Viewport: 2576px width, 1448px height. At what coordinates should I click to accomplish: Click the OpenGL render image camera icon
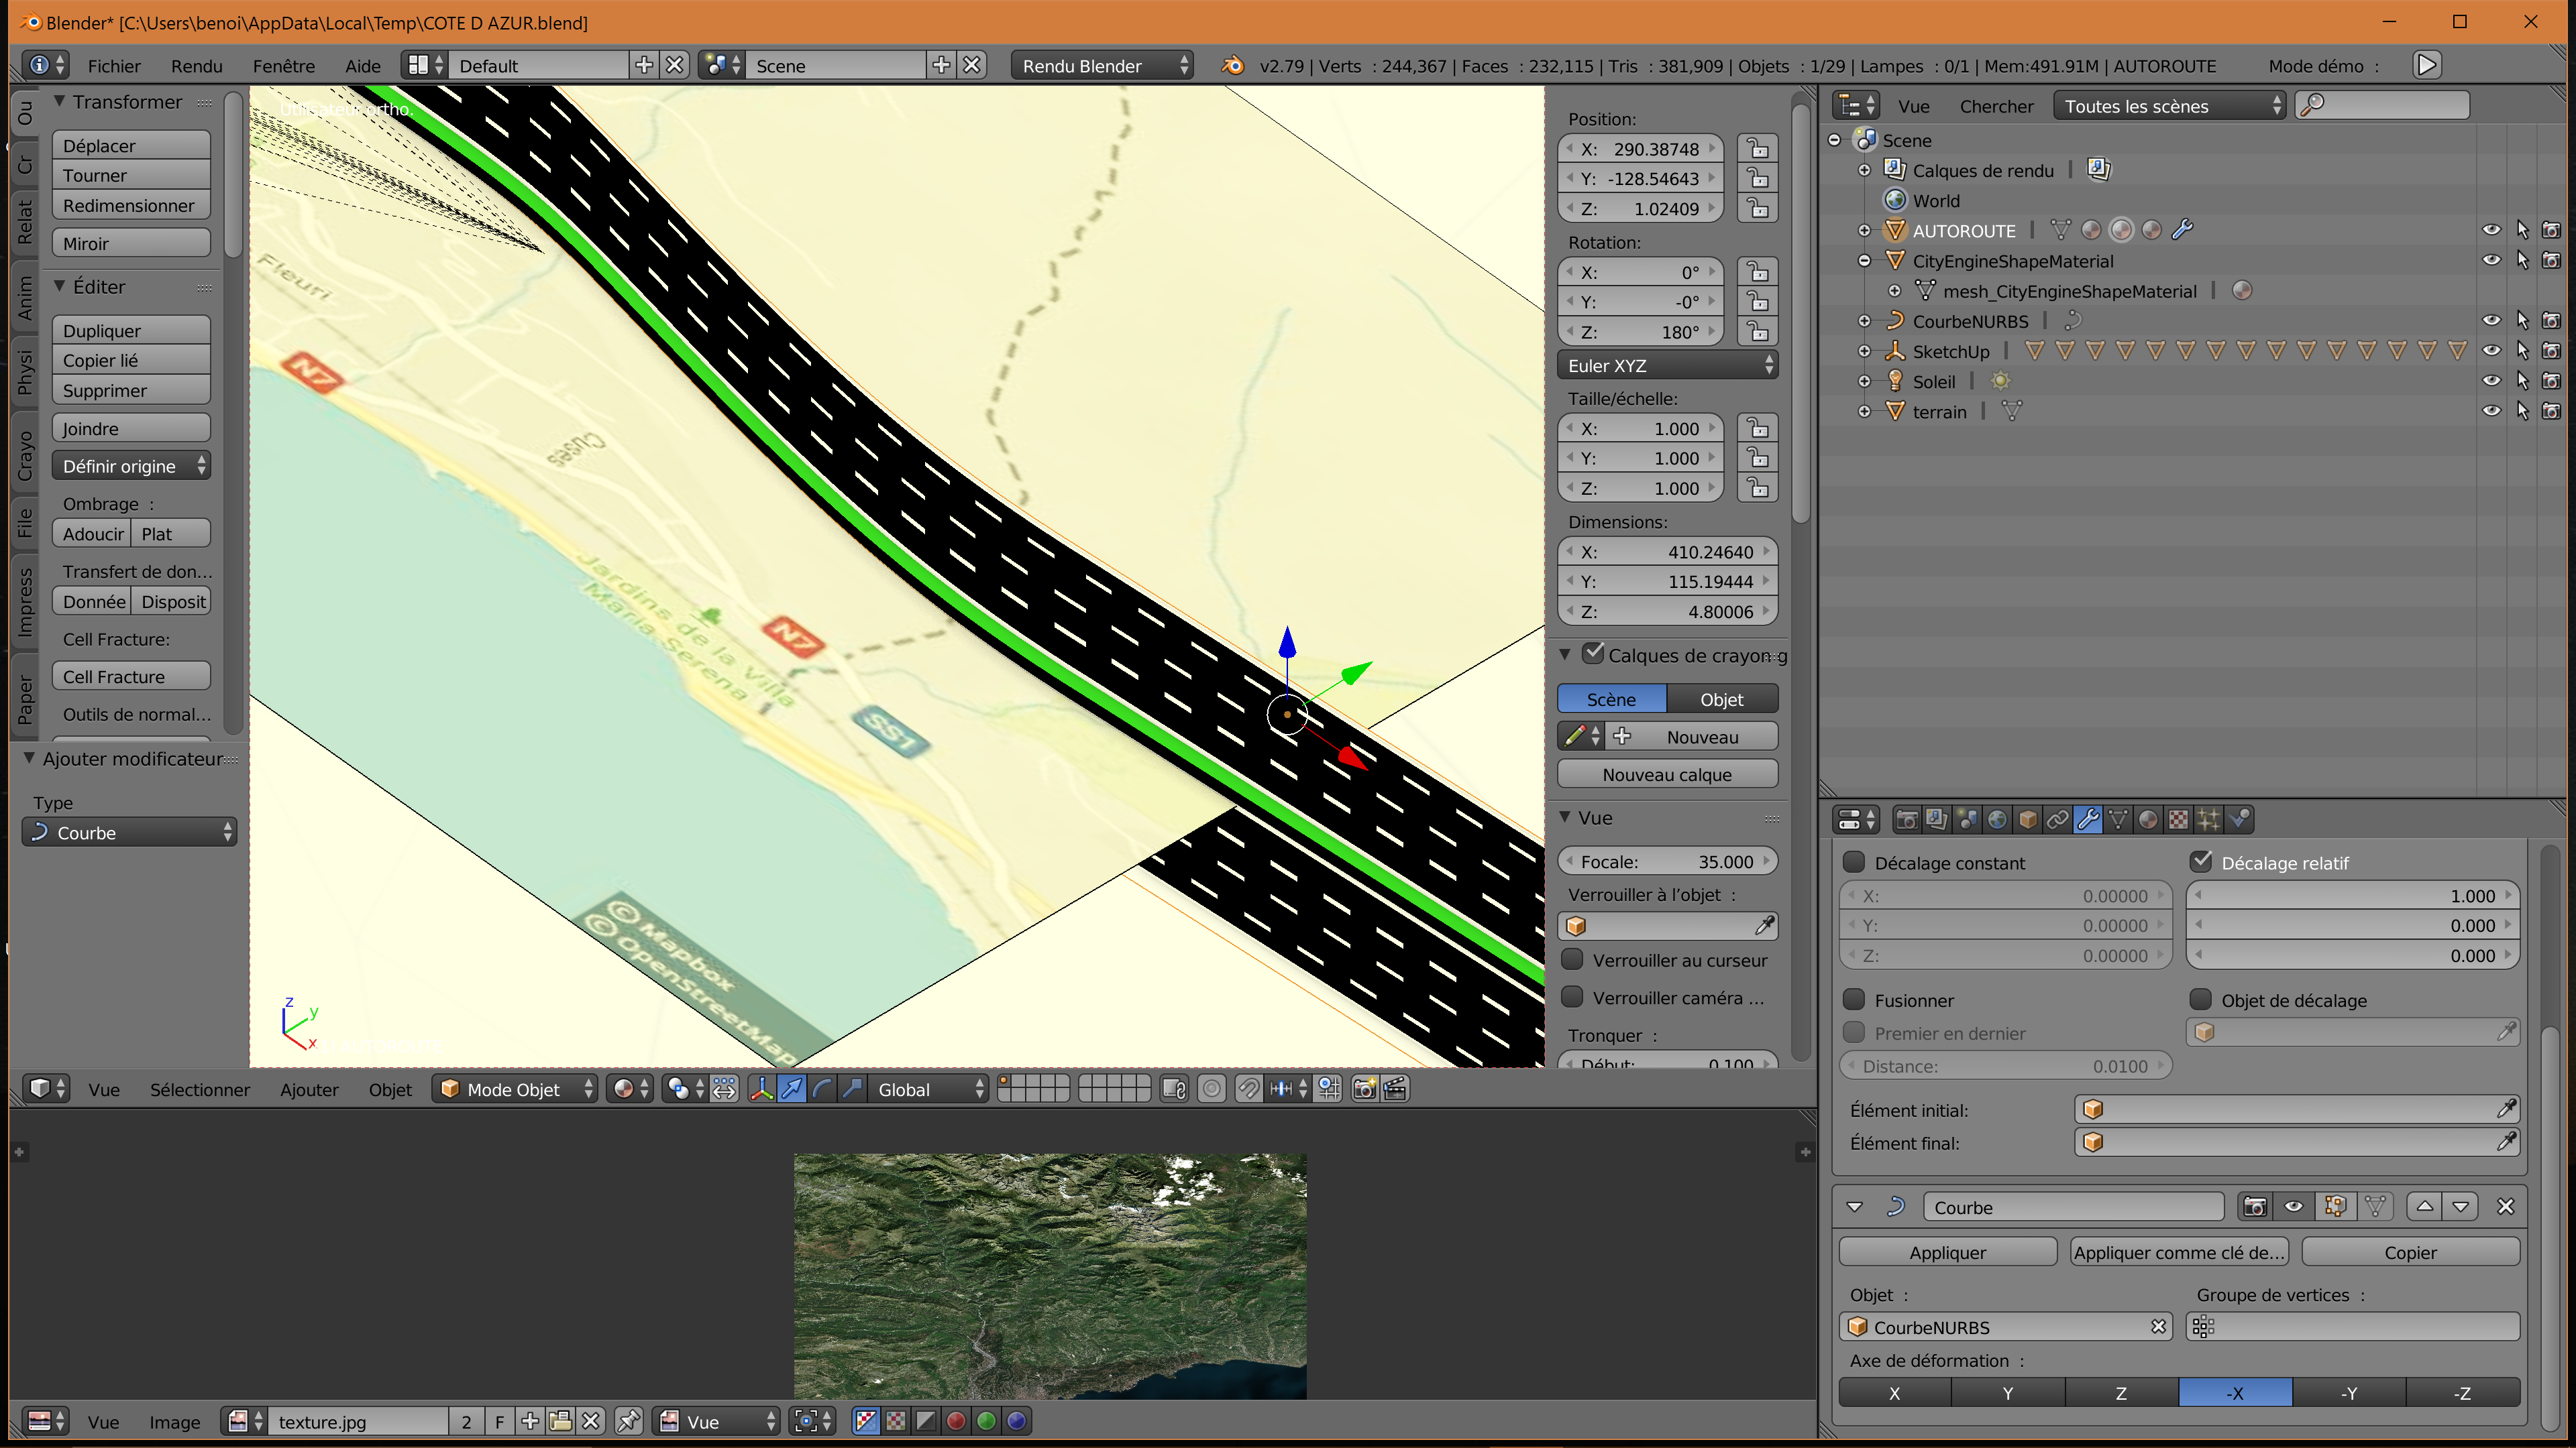(1365, 1088)
